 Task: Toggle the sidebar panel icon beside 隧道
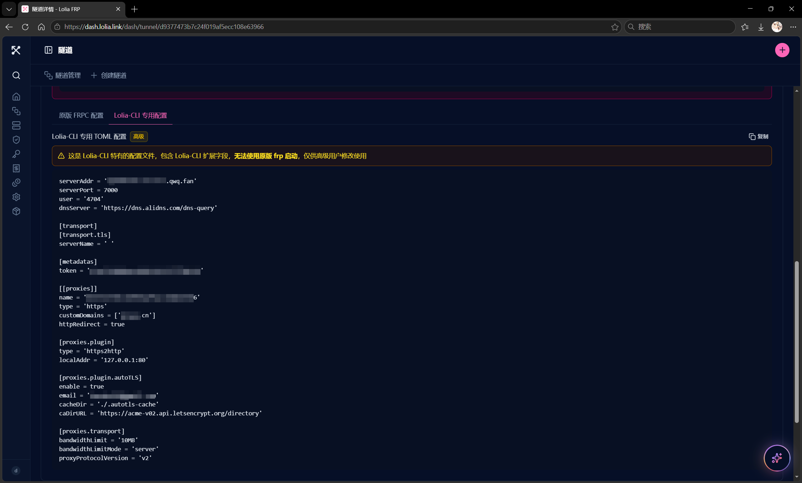(x=48, y=50)
